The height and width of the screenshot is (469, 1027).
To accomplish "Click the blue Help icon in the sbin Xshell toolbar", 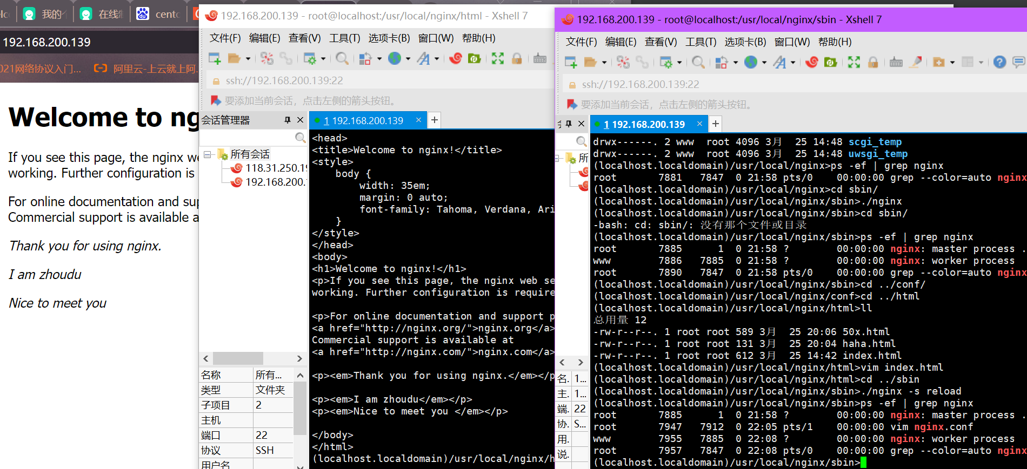I will (x=999, y=62).
